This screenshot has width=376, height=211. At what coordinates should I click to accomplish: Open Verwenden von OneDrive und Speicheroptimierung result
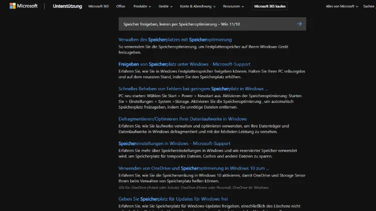[x=194, y=168]
